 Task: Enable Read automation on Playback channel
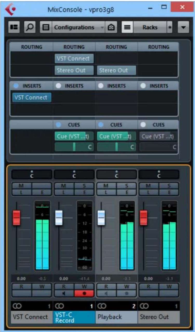click(x=106, y=286)
